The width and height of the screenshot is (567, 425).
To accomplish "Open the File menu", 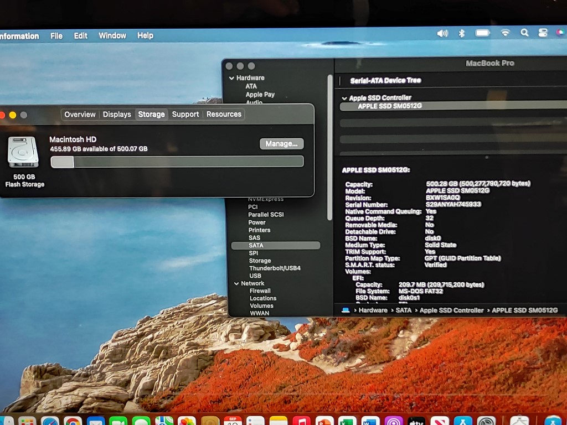I will pos(56,36).
